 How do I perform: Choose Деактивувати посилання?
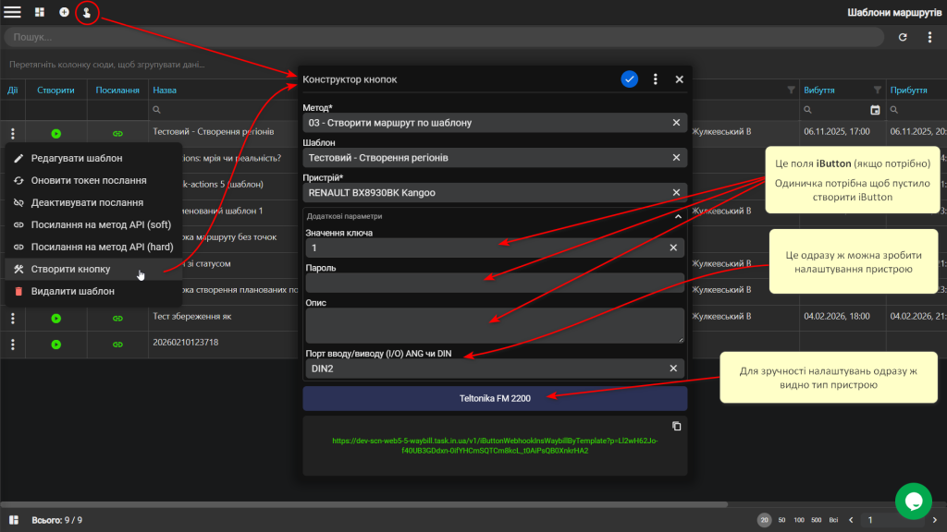(93, 202)
